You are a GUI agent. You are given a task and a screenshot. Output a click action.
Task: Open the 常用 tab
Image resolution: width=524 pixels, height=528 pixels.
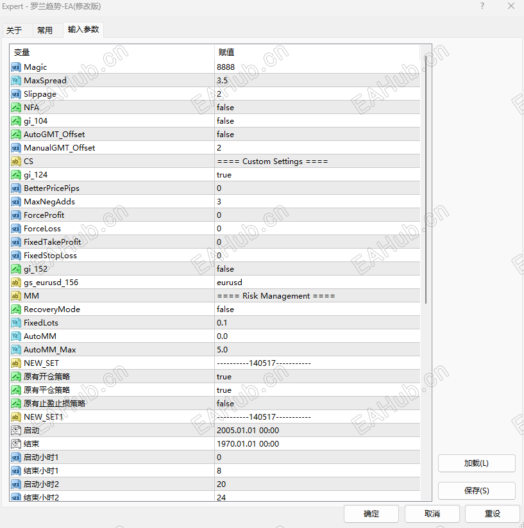(45, 31)
